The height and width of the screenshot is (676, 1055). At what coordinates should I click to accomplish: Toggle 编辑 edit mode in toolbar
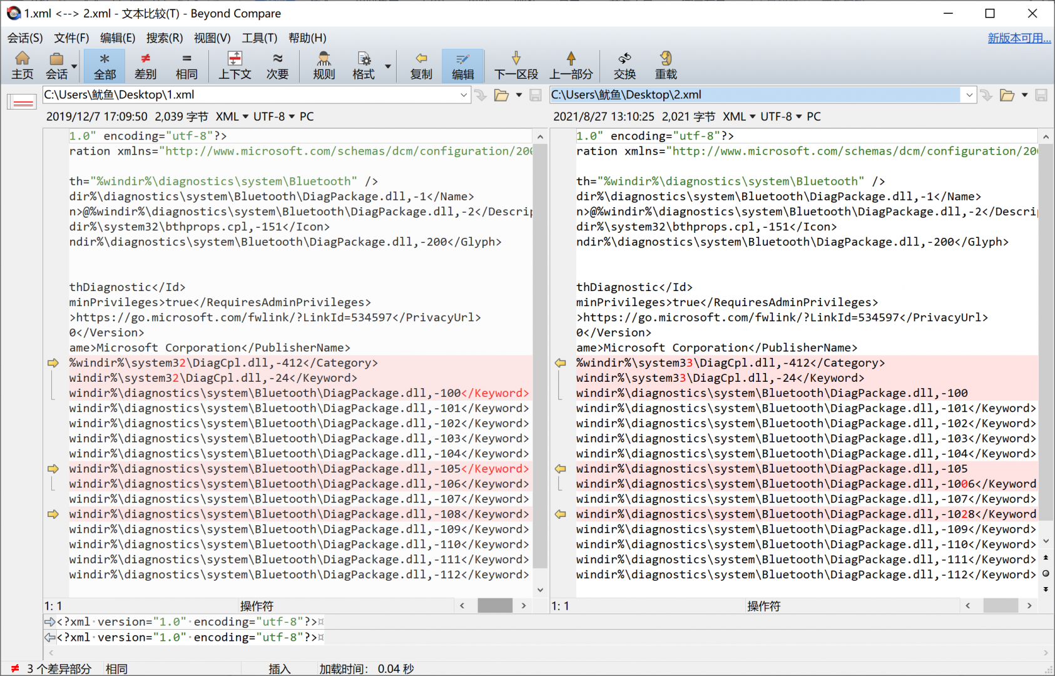(462, 66)
